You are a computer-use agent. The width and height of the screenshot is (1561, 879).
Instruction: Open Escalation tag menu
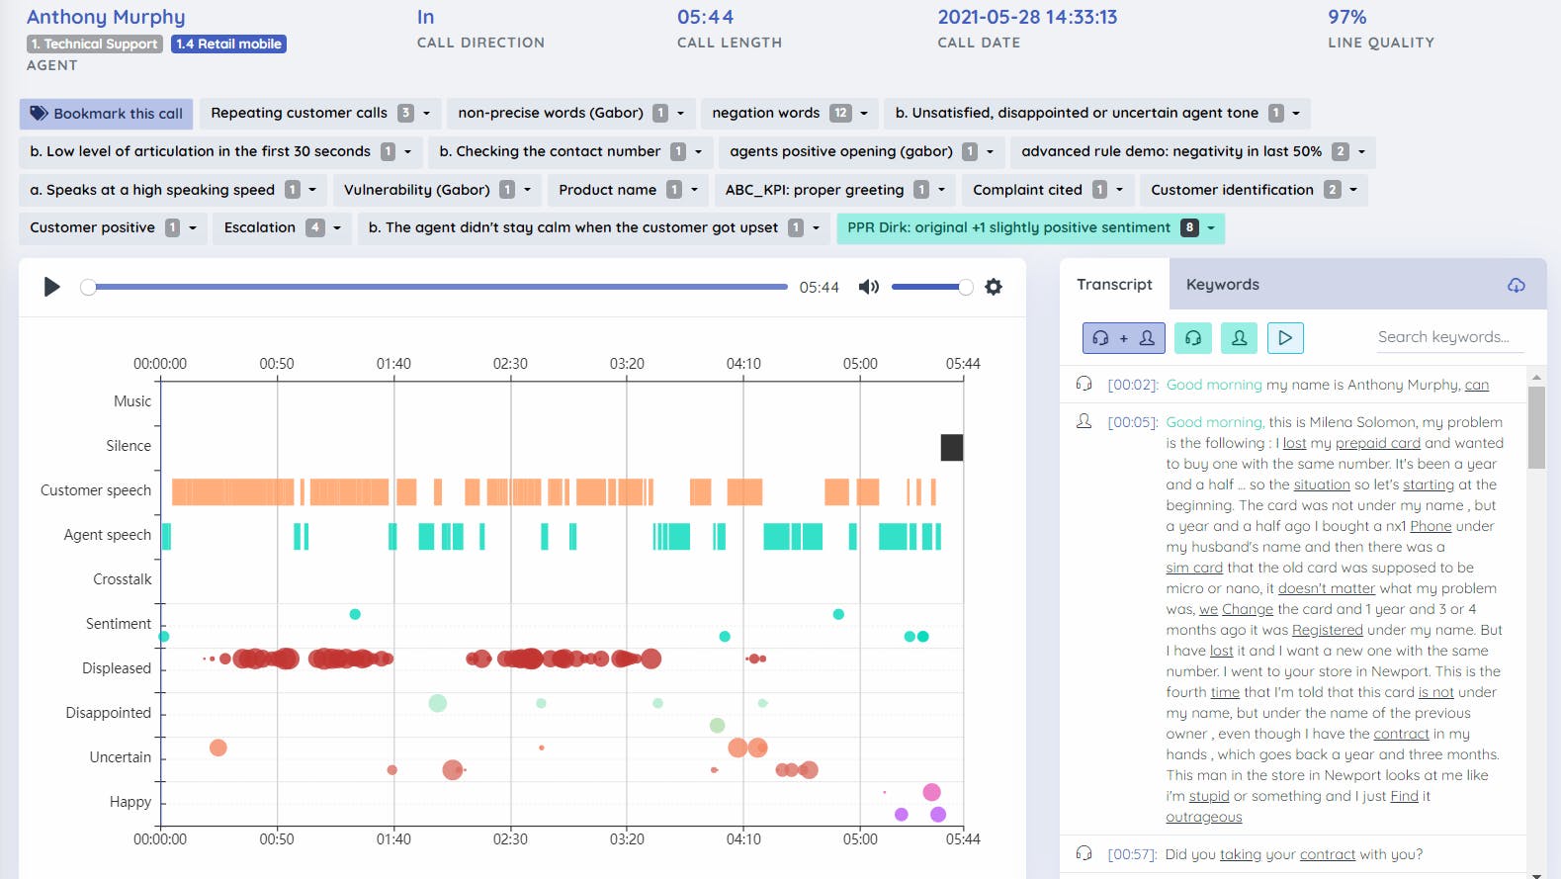[337, 228]
